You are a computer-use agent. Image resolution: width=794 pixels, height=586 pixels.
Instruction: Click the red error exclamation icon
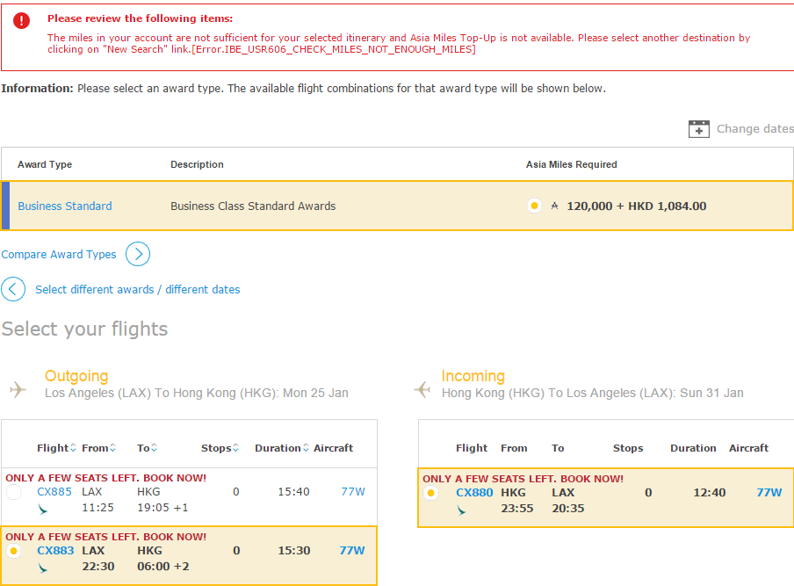click(x=21, y=21)
